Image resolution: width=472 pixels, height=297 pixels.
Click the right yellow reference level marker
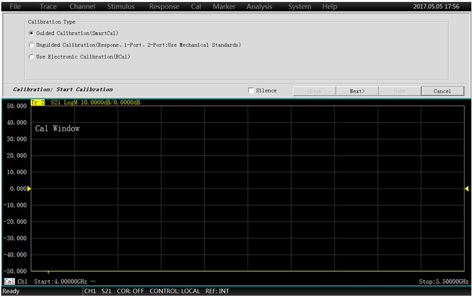tap(467, 188)
